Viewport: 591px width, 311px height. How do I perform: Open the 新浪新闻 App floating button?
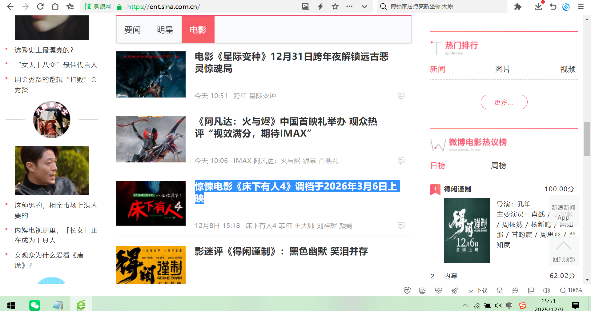point(564,211)
